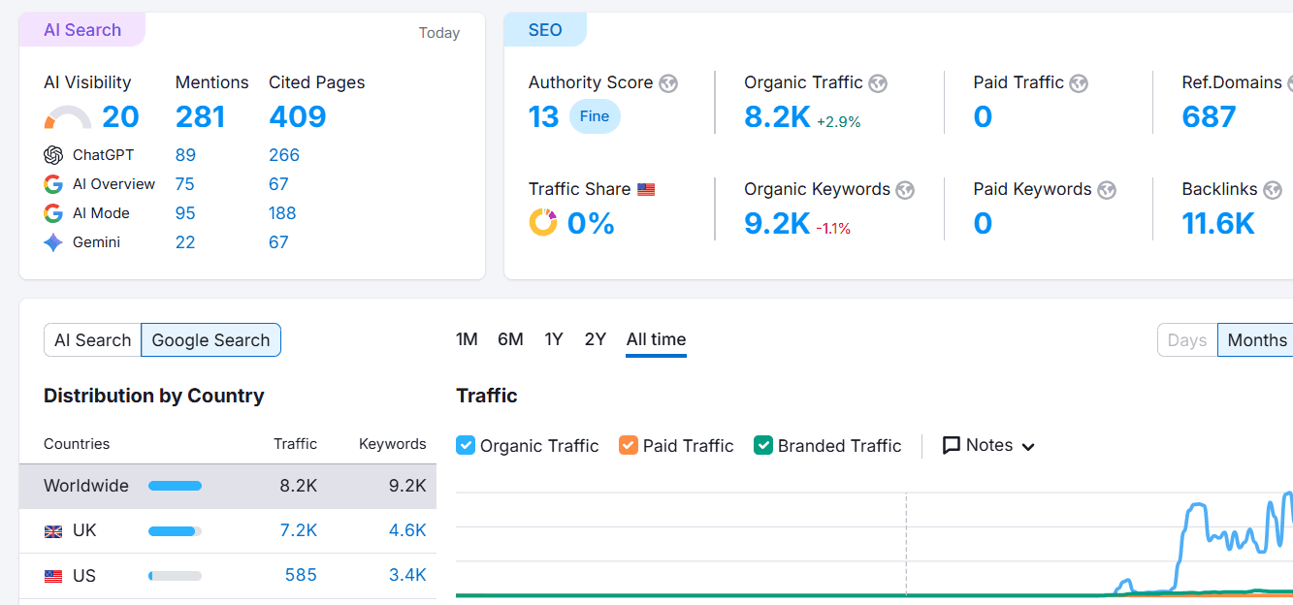
Task: Click the Traffic Share donut chart
Action: 545,222
